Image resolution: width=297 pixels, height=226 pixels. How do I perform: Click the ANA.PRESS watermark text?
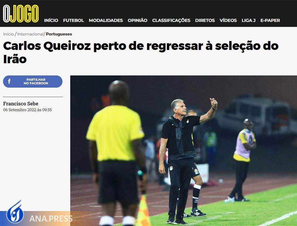(51, 219)
